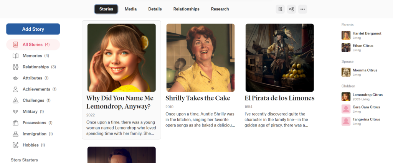This screenshot has height=163, width=393.
Task: Open spouse Momma Citrus's name
Action: 365,70
